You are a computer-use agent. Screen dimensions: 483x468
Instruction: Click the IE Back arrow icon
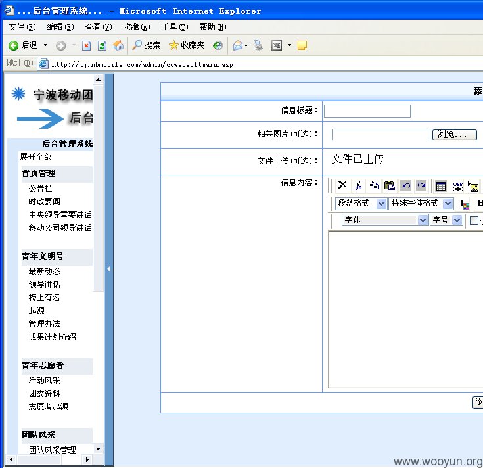pos(13,45)
